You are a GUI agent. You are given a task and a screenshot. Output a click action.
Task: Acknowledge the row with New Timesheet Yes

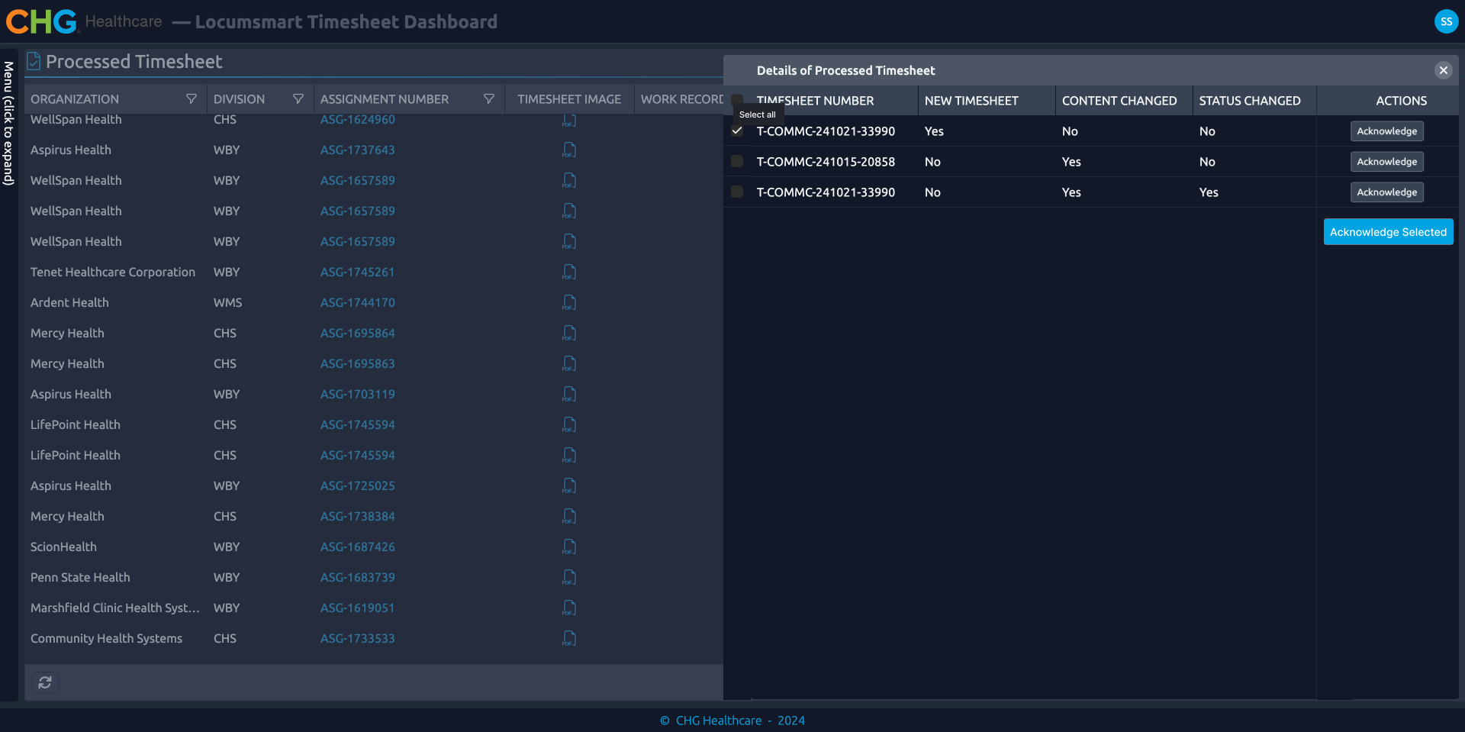point(1386,131)
